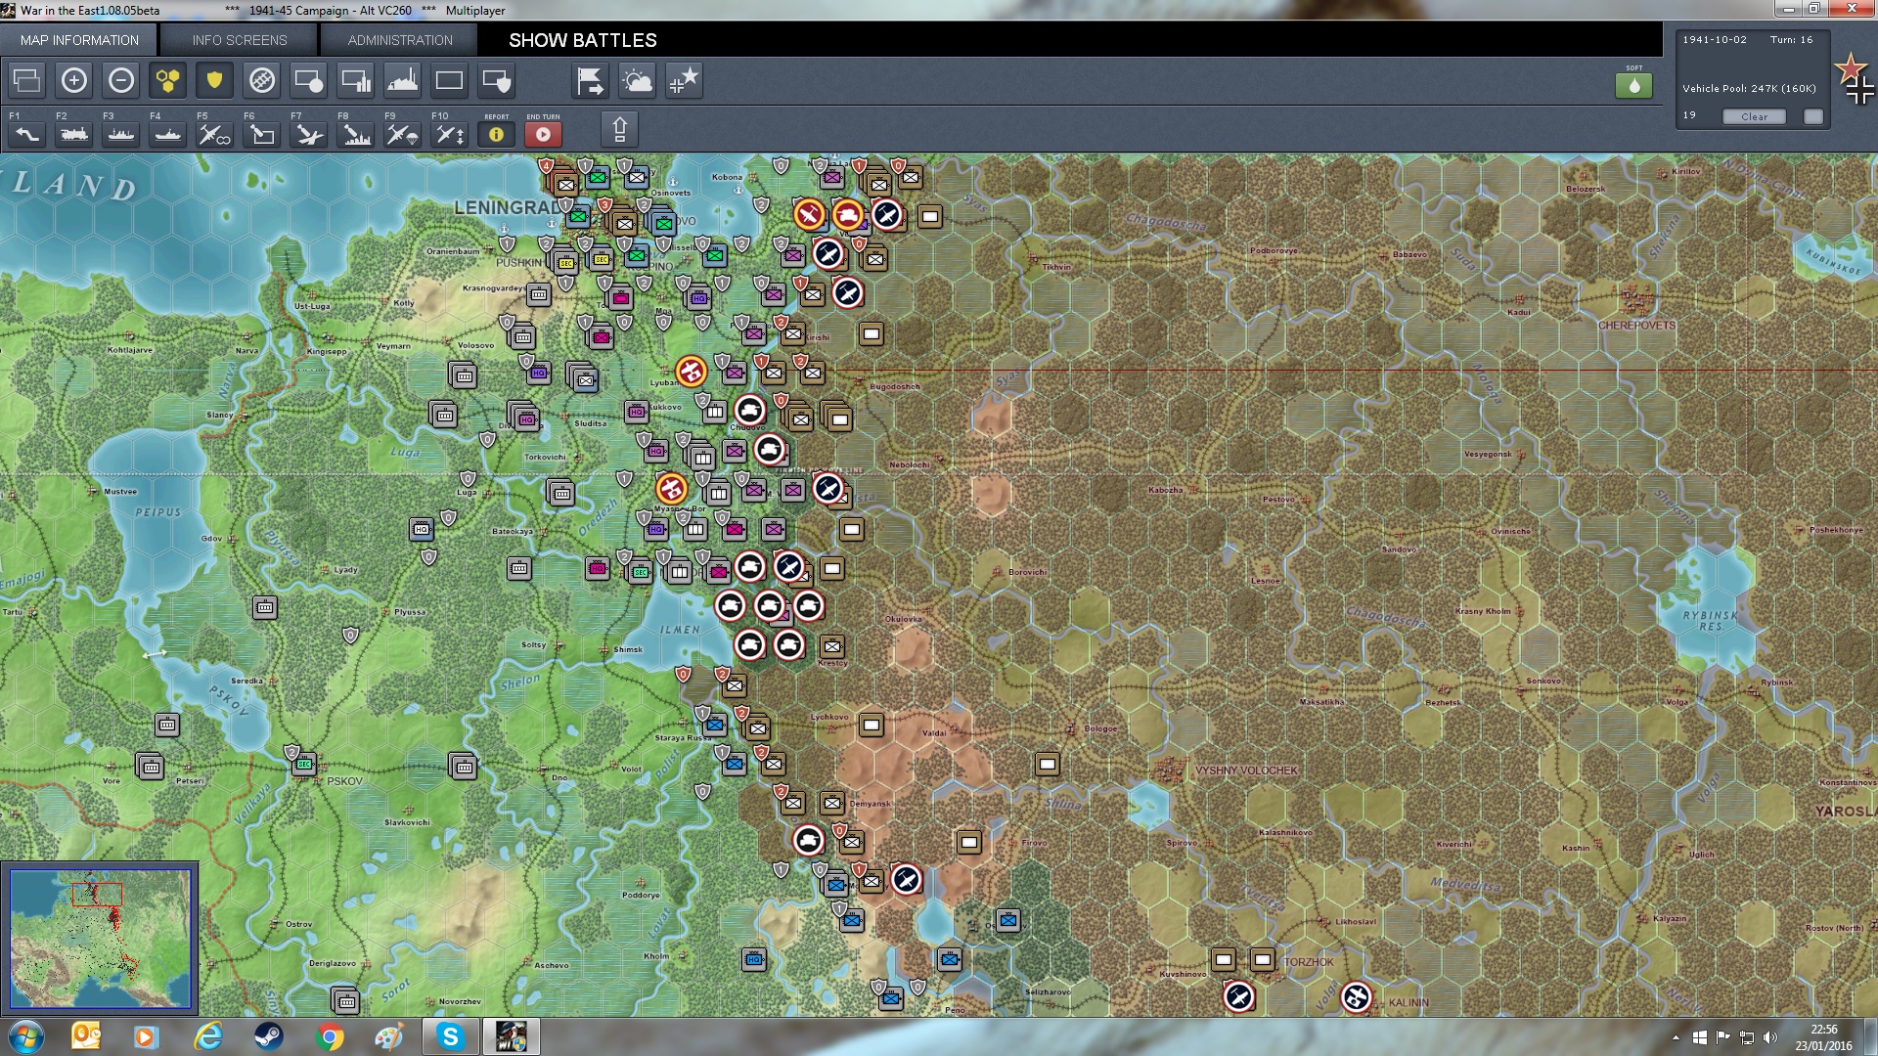Show the factory locations on map
This screenshot has height=1056, width=1878.
coord(403,80)
